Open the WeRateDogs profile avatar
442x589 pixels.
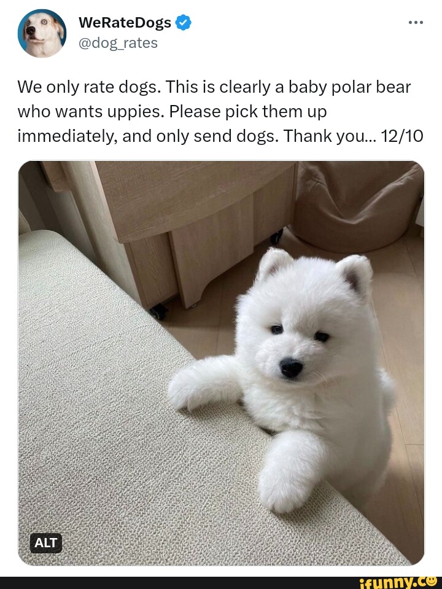[42, 33]
